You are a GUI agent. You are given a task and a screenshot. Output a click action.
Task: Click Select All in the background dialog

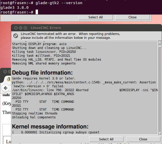96,17
